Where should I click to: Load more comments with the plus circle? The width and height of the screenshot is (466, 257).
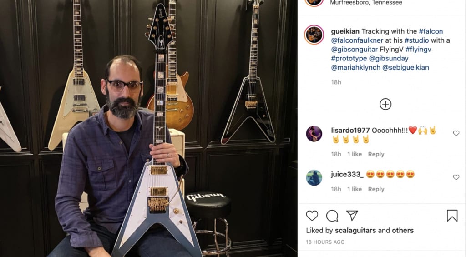(x=385, y=104)
